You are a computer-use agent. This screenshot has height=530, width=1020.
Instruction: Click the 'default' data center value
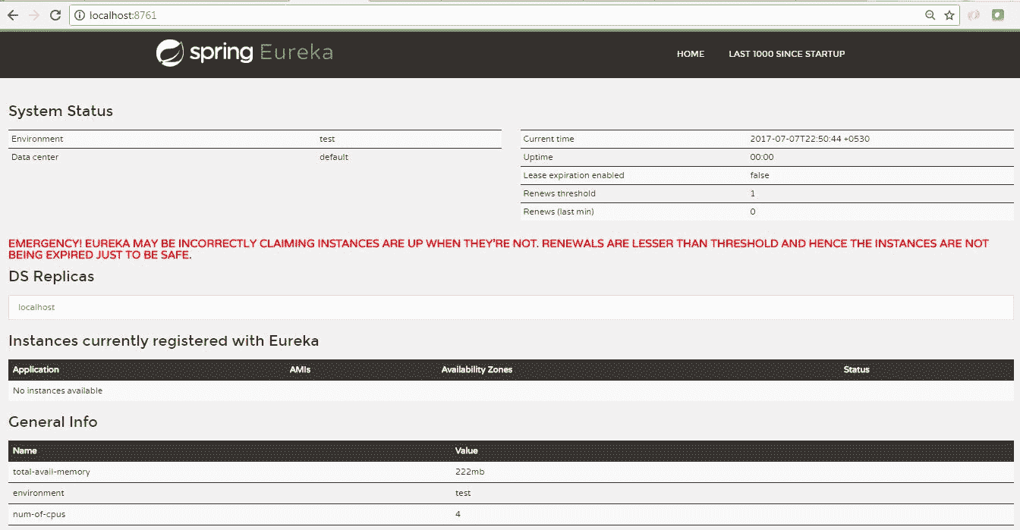point(334,157)
